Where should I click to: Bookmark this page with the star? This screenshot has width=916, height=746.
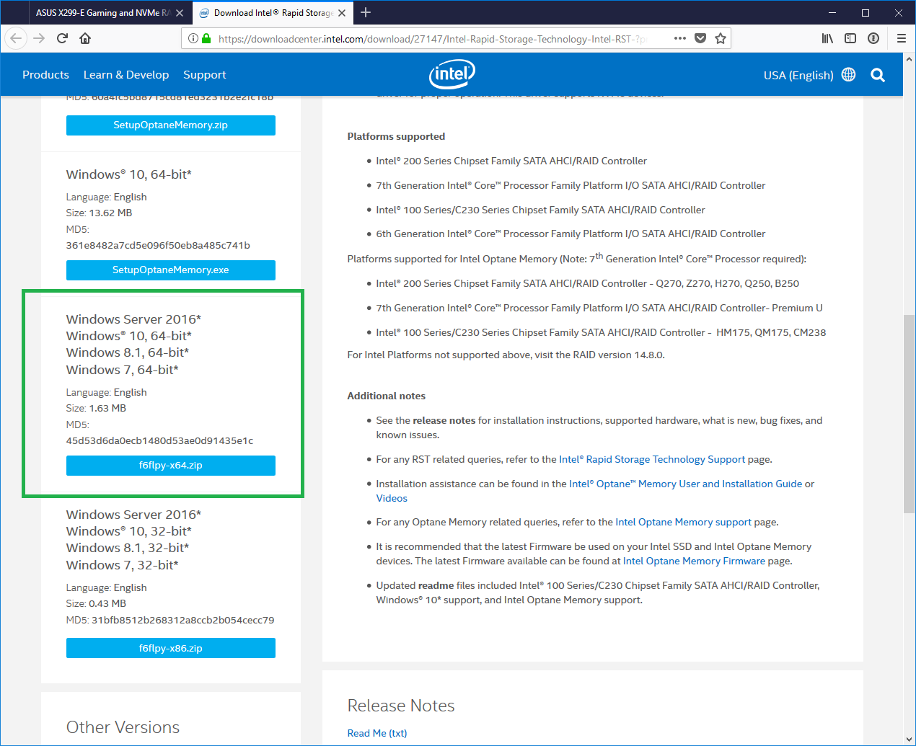click(721, 38)
